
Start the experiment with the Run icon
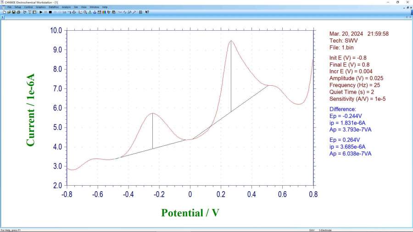[41, 12]
